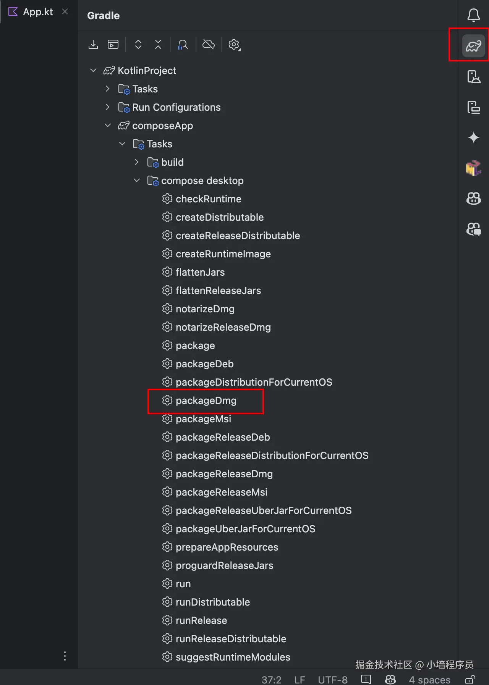
Task: Open the Copilot Chat sidebar icon
Action: pos(473,229)
